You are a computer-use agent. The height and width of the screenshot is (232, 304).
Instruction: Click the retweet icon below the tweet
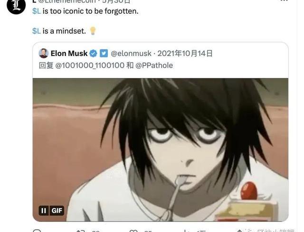80,231
